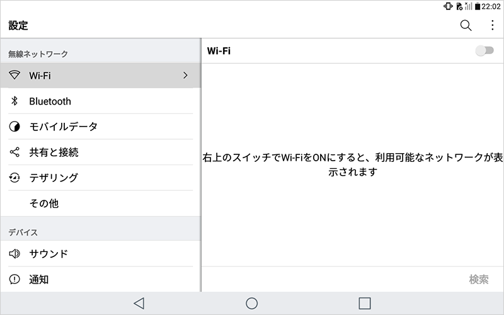The height and width of the screenshot is (315, 504).
Task: Click the battery status icon
Action: pyautogui.click(x=478, y=6)
